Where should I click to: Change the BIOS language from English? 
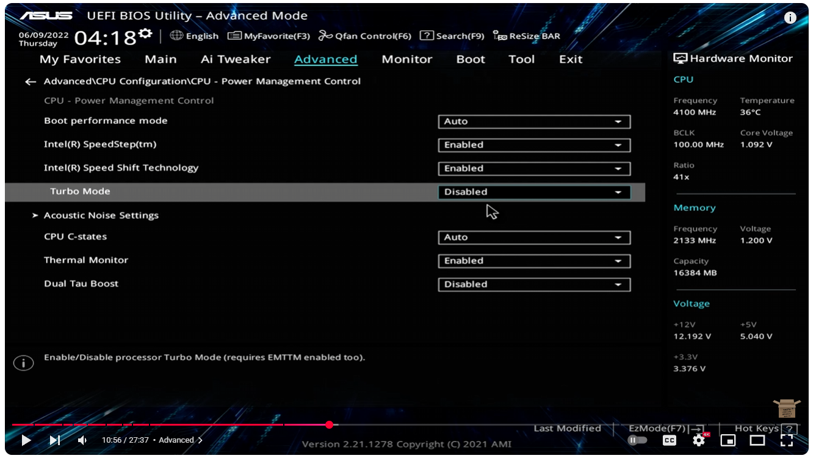194,36
